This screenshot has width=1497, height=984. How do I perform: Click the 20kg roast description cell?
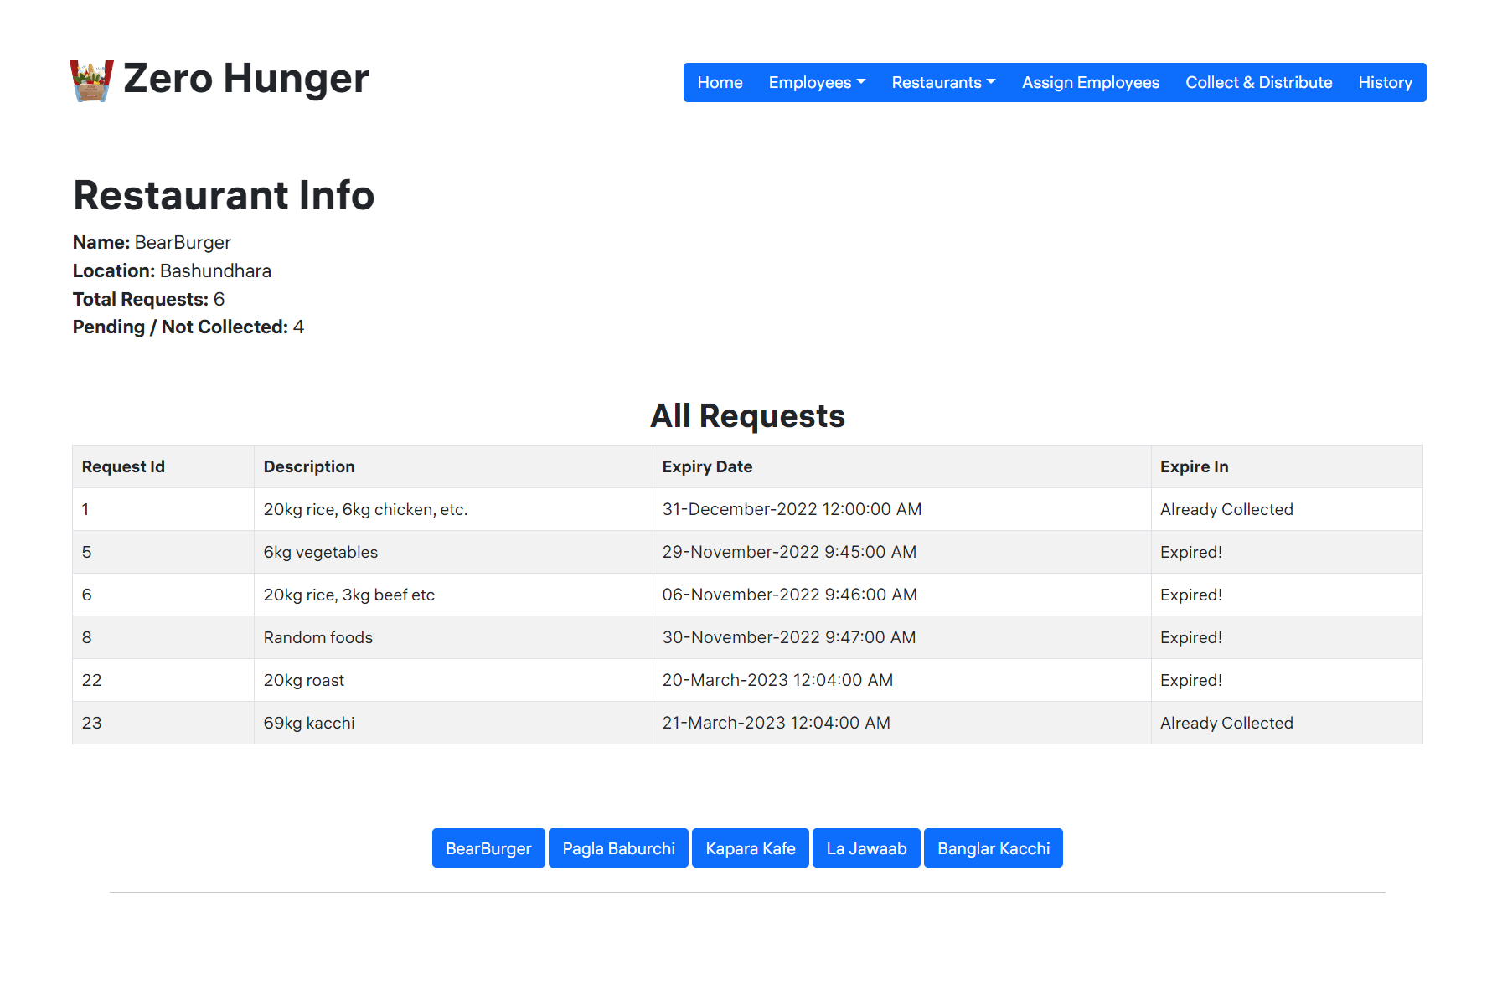tap(304, 680)
